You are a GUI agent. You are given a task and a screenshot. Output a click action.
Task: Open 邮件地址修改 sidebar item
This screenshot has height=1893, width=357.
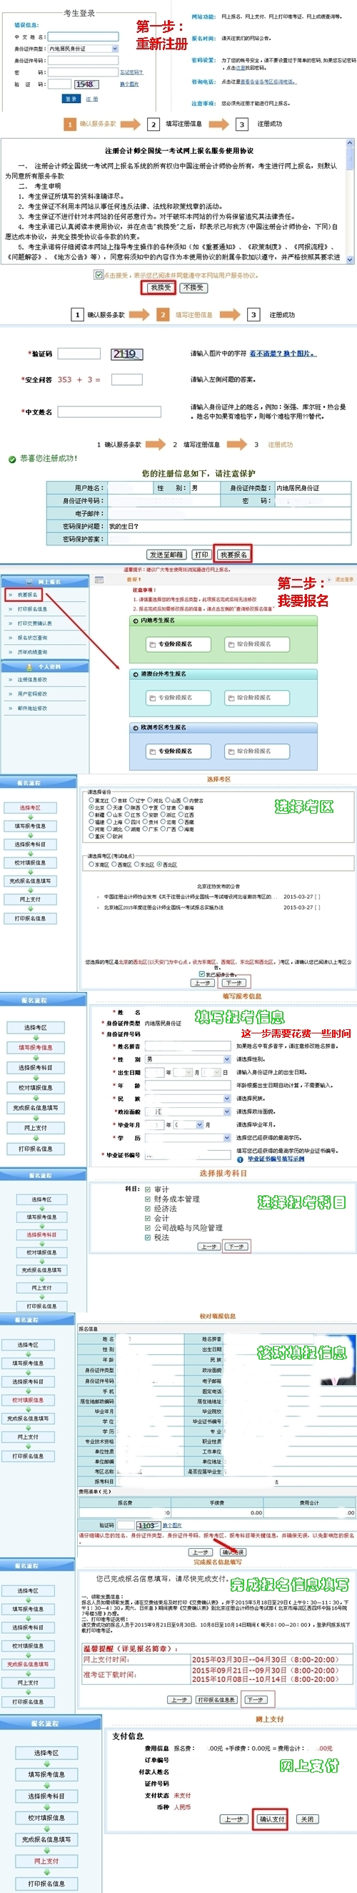coord(32,709)
